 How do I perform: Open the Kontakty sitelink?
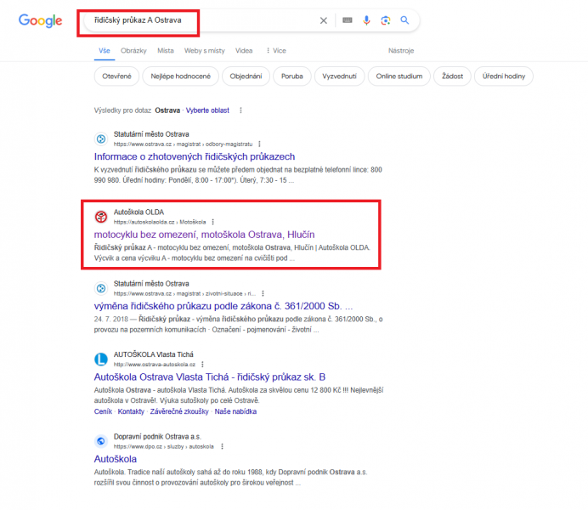tap(131, 411)
